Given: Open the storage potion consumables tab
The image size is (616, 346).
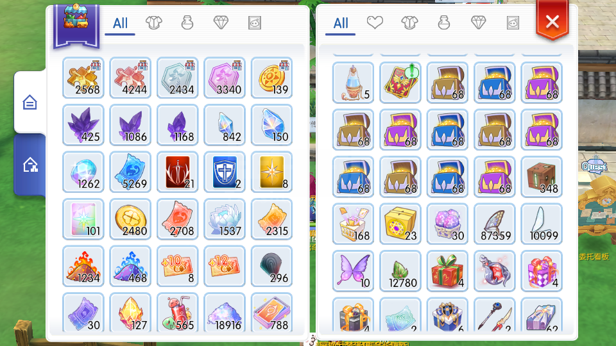Looking at the screenshot, I should click(187, 23).
